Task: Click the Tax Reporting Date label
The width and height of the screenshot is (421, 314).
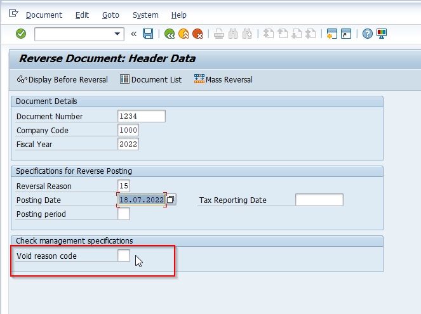Action: tap(233, 200)
